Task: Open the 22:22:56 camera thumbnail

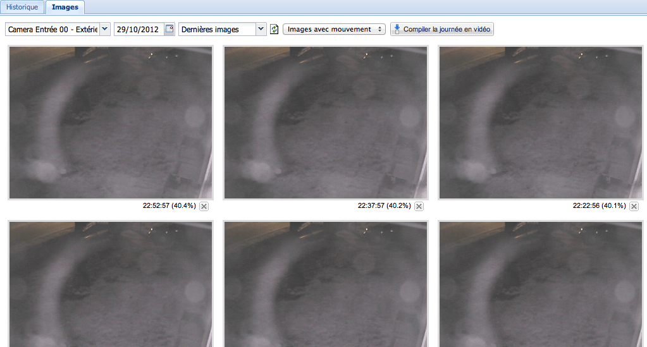Action: (x=541, y=123)
